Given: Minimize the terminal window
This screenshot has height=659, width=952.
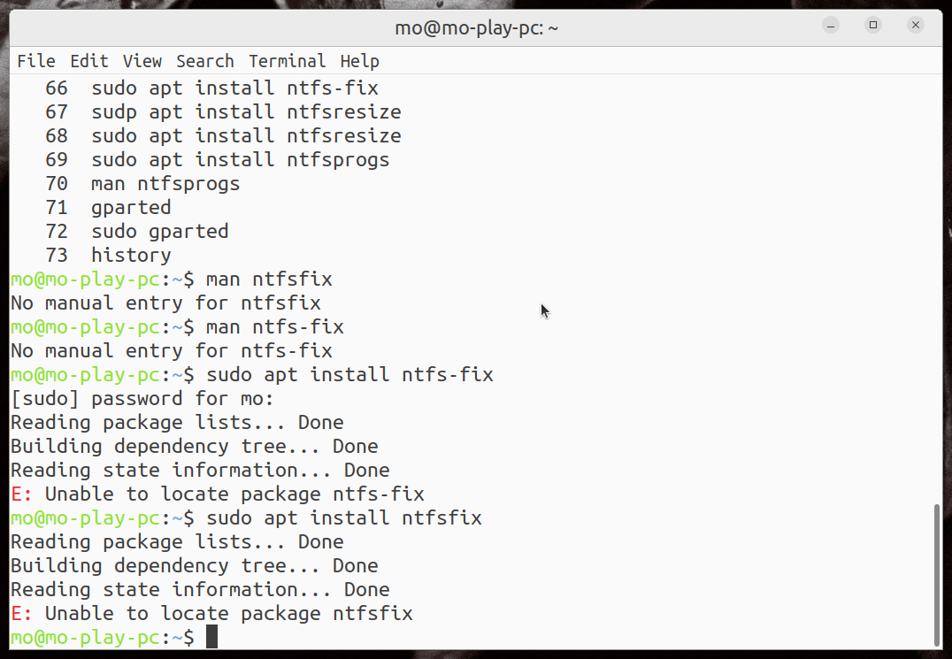Looking at the screenshot, I should tap(831, 26).
